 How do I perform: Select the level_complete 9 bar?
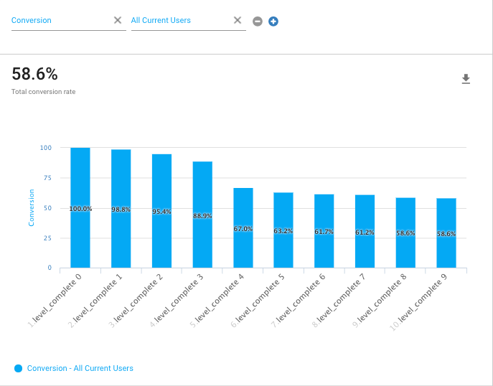tap(446, 233)
